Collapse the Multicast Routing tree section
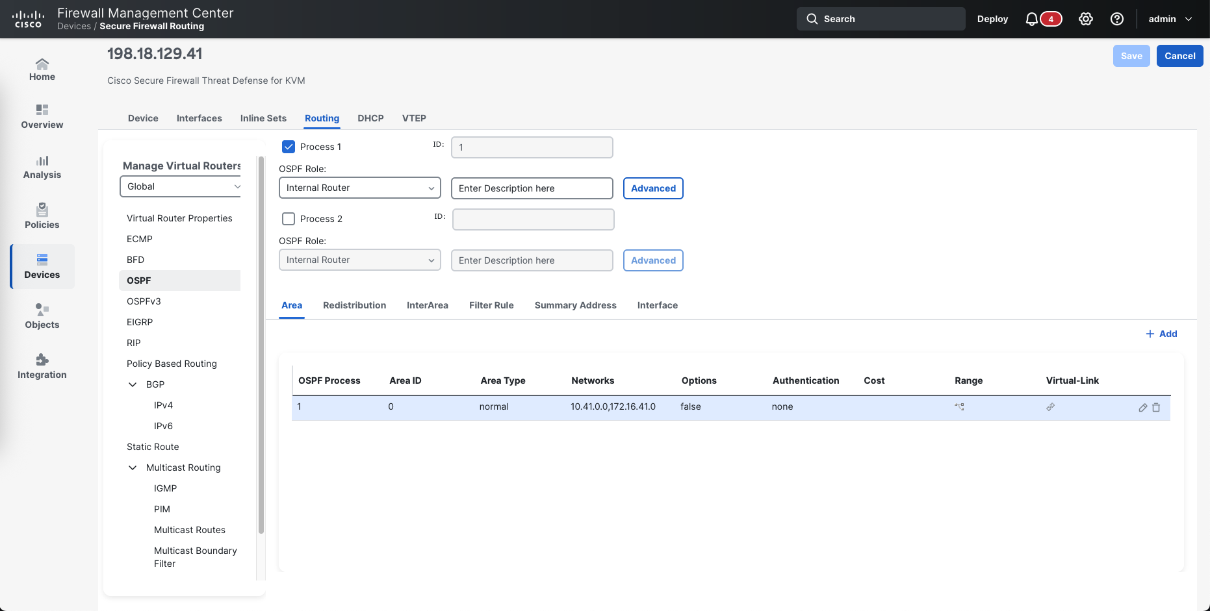The image size is (1210, 611). click(x=133, y=468)
